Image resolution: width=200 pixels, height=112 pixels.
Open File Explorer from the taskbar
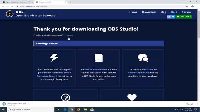click(x=85, y=110)
